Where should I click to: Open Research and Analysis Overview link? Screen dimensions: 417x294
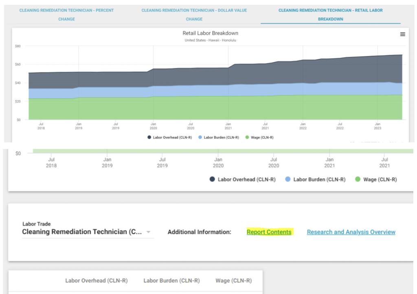coord(351,232)
